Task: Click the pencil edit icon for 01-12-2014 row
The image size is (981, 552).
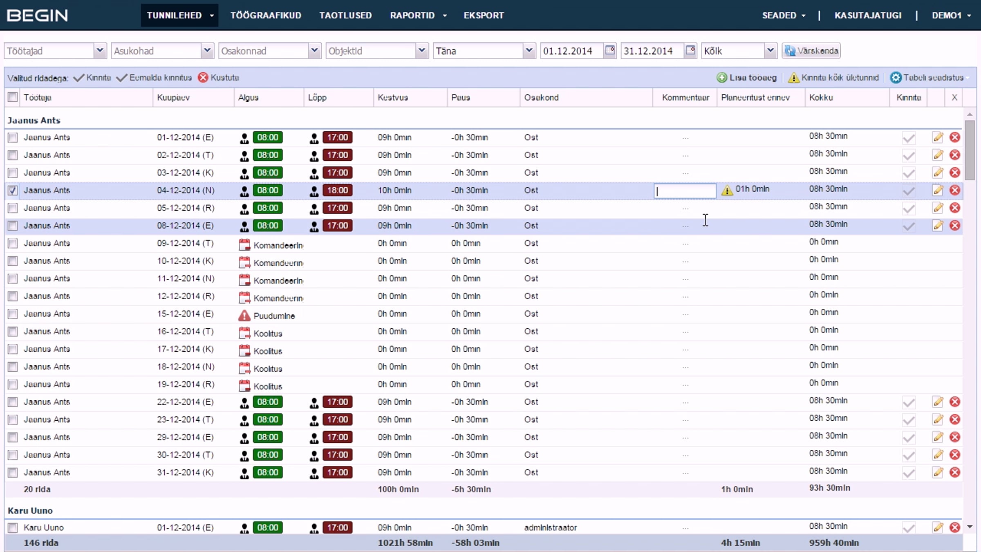Action: pyautogui.click(x=938, y=137)
